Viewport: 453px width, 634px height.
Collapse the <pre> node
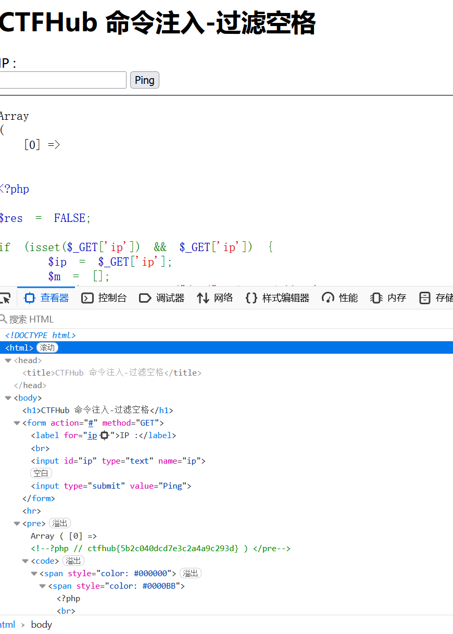[x=17, y=524]
